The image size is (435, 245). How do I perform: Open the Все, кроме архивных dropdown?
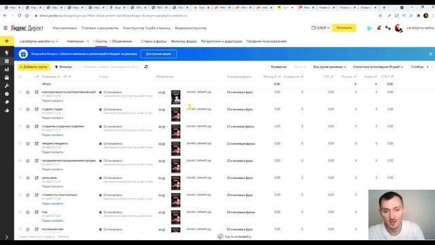point(330,67)
